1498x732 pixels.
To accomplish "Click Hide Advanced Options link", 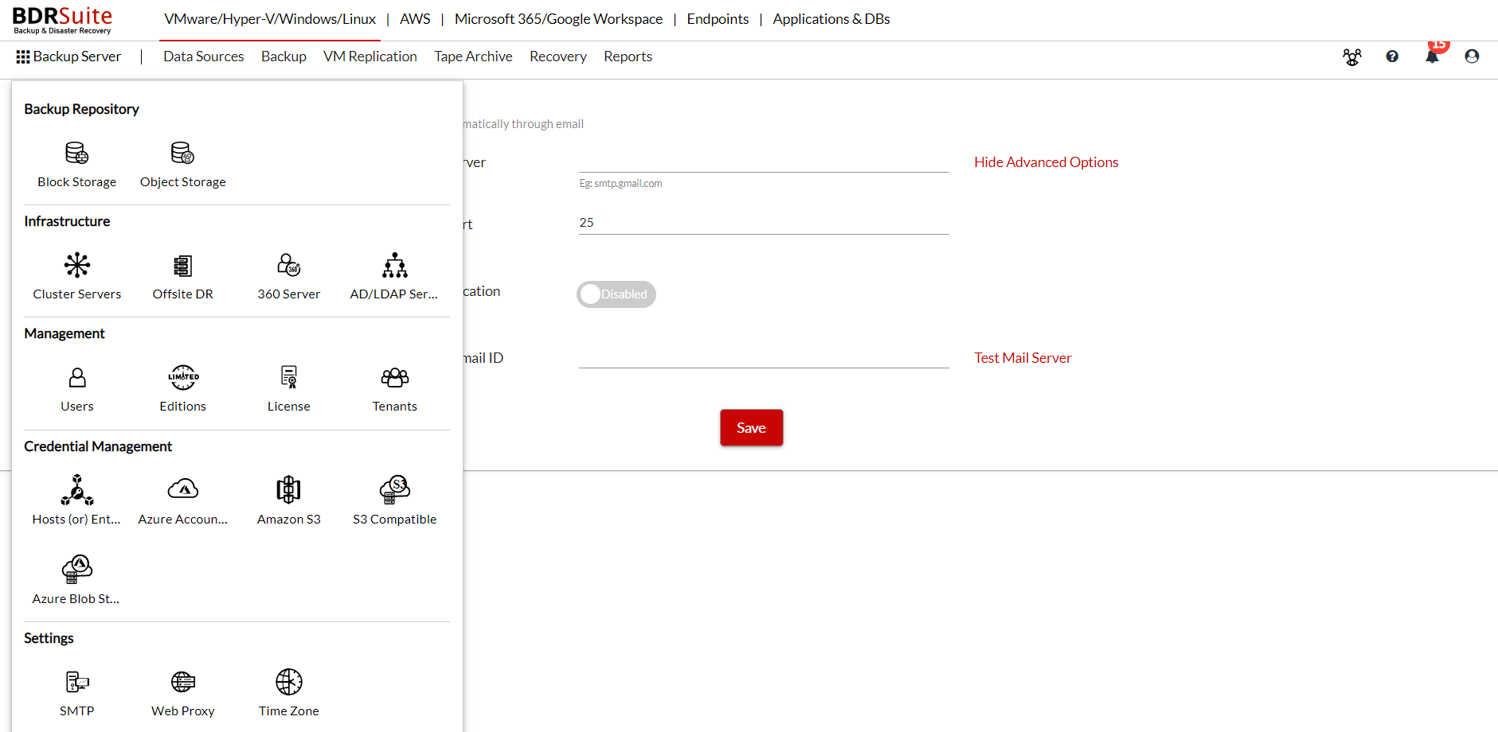I will coord(1046,162).
